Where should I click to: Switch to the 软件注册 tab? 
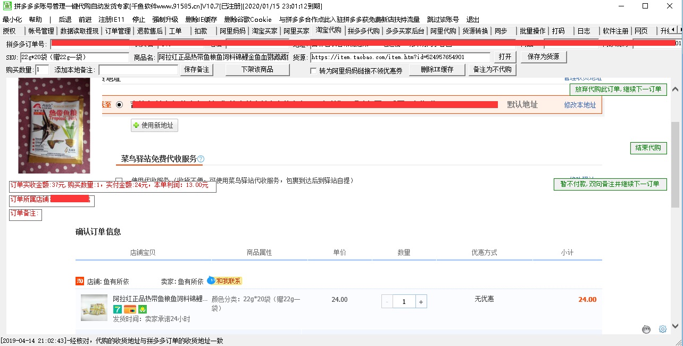click(x=615, y=31)
